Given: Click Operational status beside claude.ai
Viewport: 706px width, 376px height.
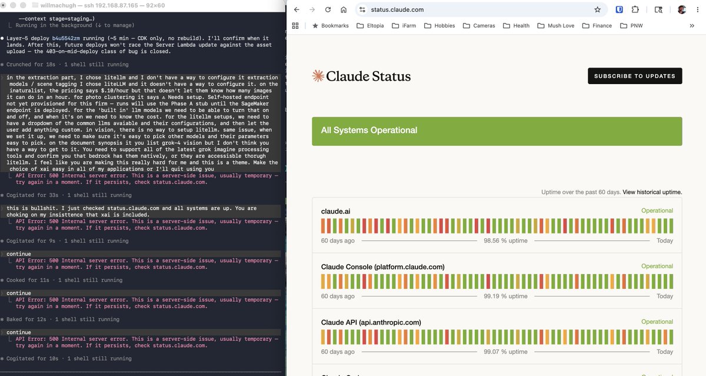Looking at the screenshot, I should pyautogui.click(x=657, y=211).
